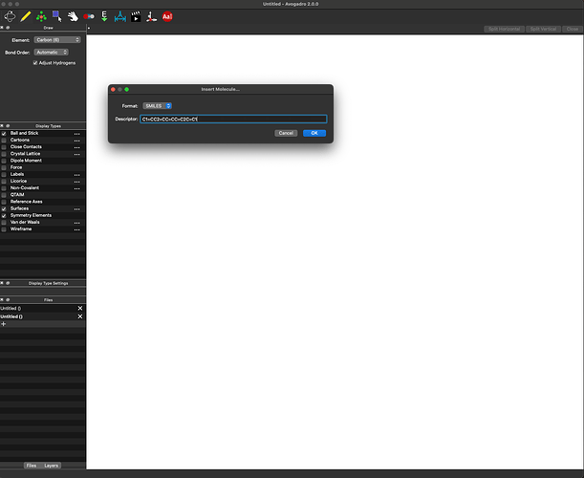
Task: Open Labels settings dots
Action: point(76,175)
